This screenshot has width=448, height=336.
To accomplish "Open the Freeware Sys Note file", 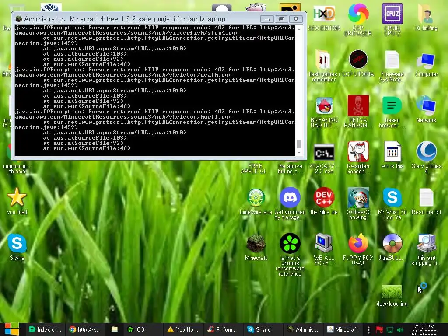I will [x=392, y=59].
